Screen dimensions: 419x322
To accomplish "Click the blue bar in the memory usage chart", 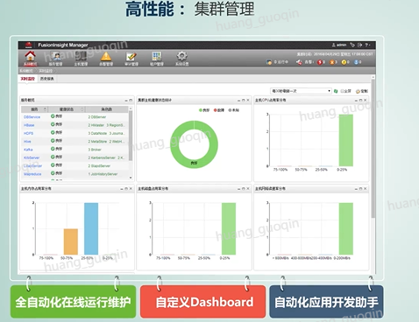I will point(91,228).
